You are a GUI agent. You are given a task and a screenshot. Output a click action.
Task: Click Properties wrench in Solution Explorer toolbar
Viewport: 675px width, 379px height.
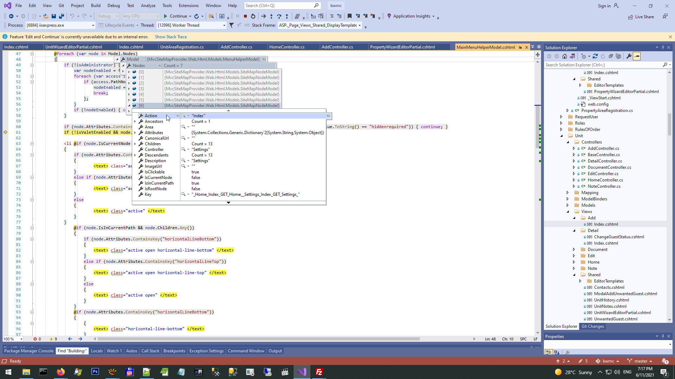[x=629, y=56]
